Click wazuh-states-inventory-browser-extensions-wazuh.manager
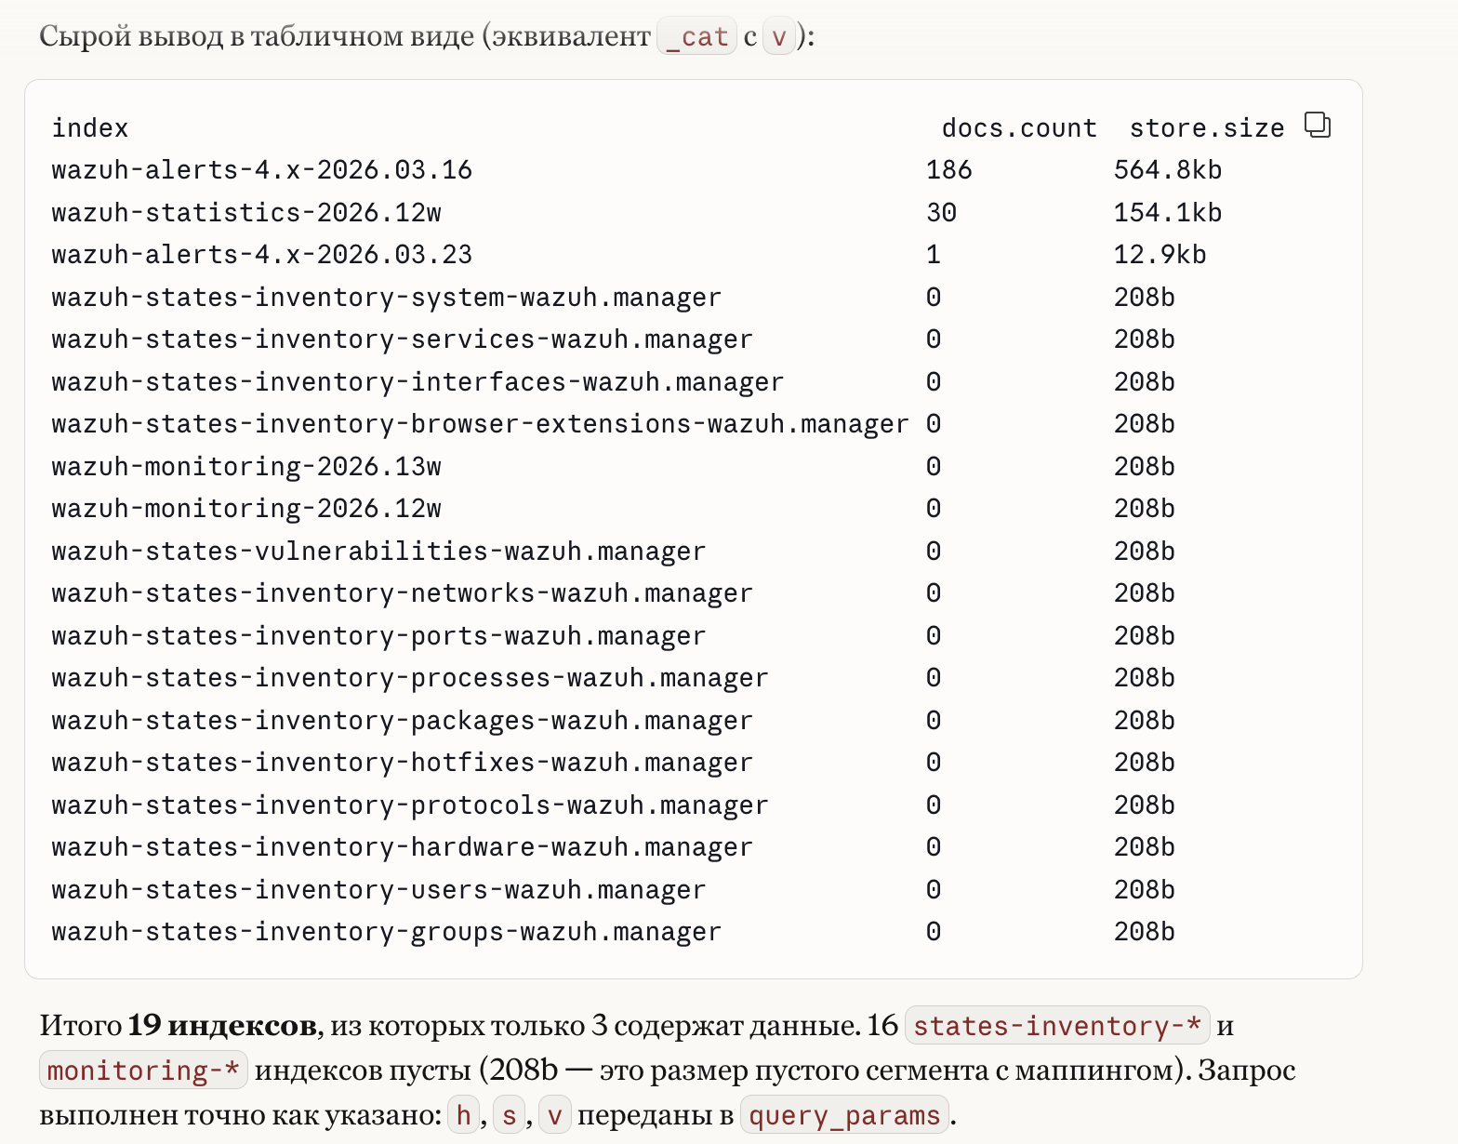The image size is (1458, 1144). pos(481,424)
